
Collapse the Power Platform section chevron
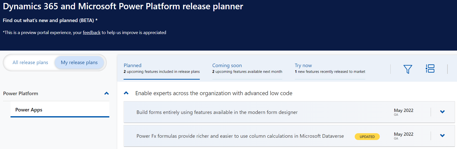(107, 93)
